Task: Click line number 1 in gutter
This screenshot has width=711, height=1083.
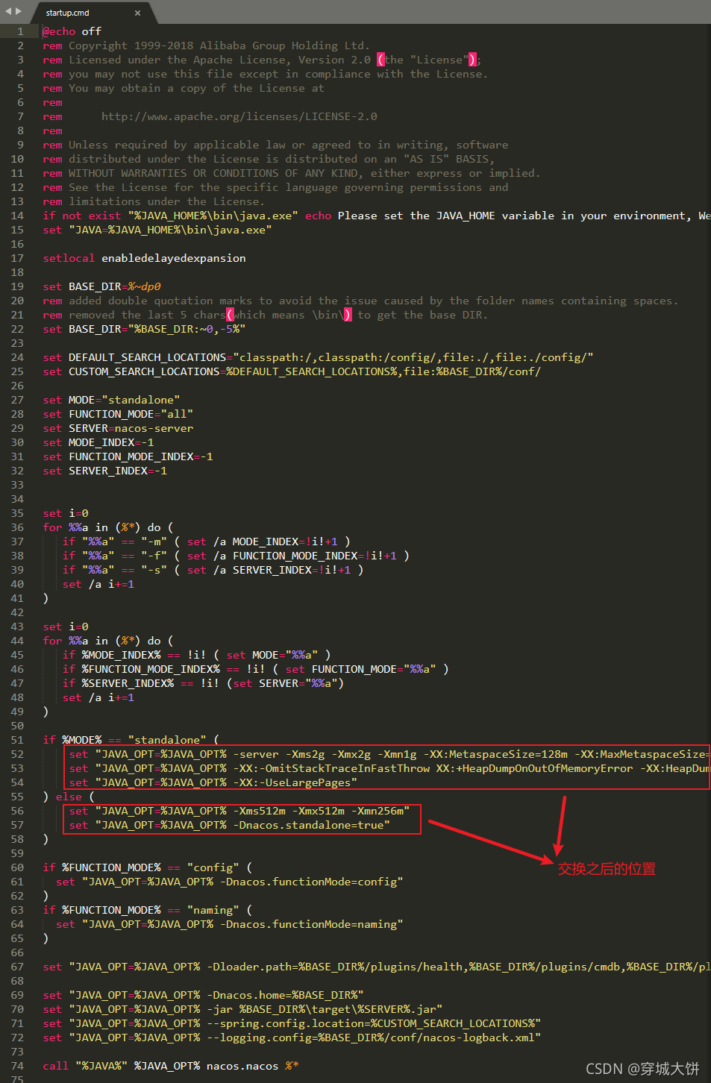Action: pos(21,31)
